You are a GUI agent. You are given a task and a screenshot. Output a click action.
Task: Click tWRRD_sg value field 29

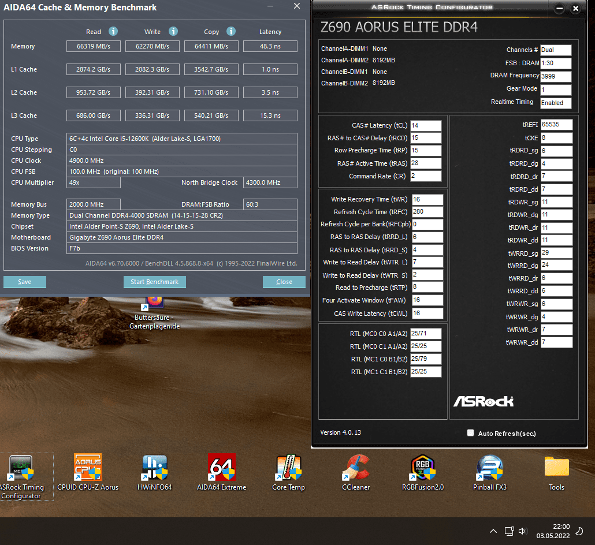point(557,253)
